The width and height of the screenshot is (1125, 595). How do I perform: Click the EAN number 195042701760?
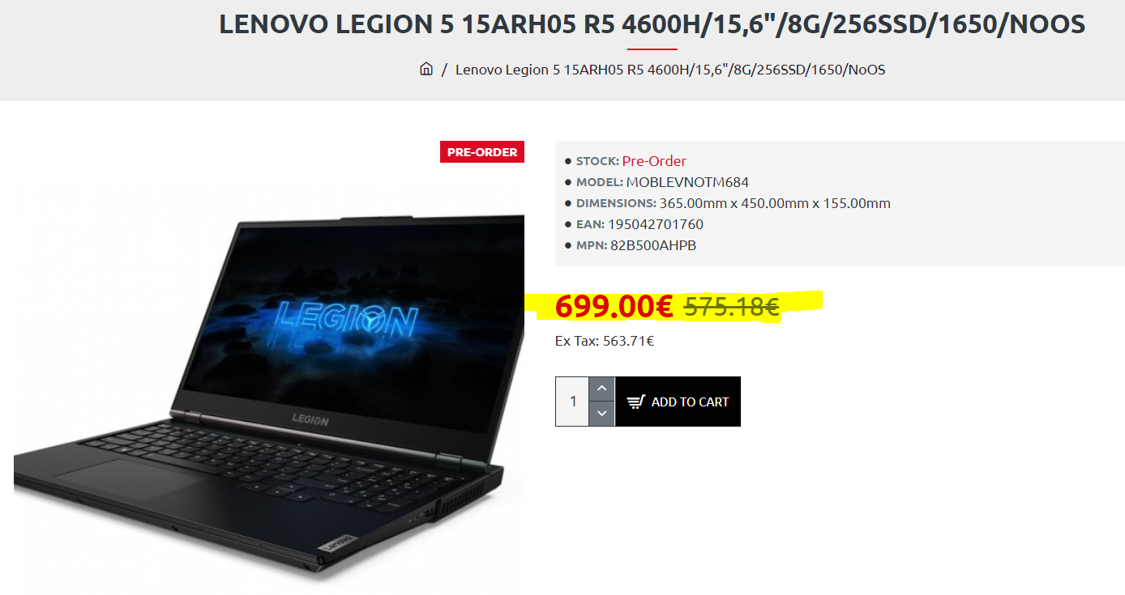(656, 224)
